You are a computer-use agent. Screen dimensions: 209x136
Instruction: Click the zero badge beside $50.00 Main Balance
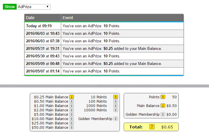point(72,128)
